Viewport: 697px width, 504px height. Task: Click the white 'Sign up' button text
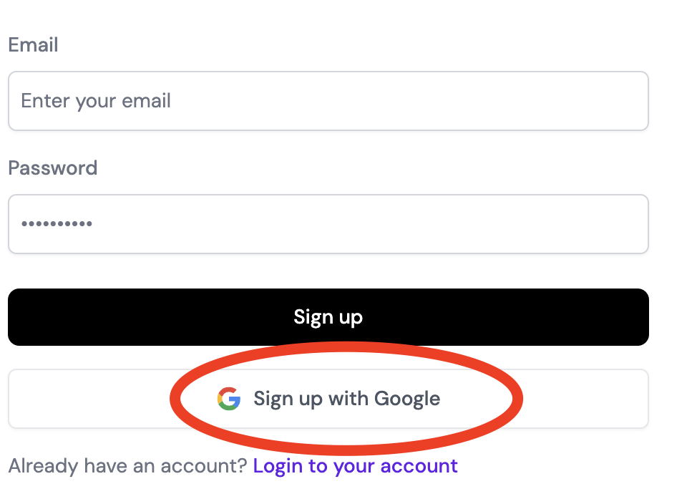(x=328, y=317)
